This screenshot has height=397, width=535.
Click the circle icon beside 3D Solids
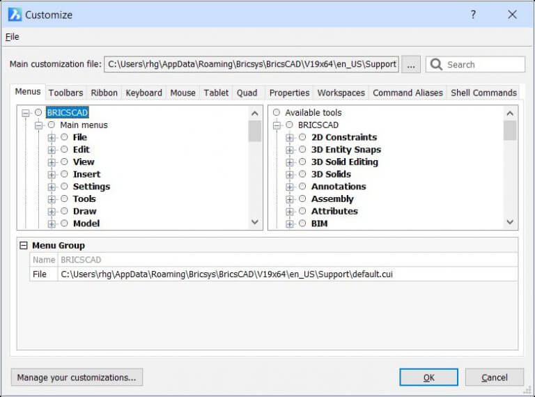pos(302,174)
